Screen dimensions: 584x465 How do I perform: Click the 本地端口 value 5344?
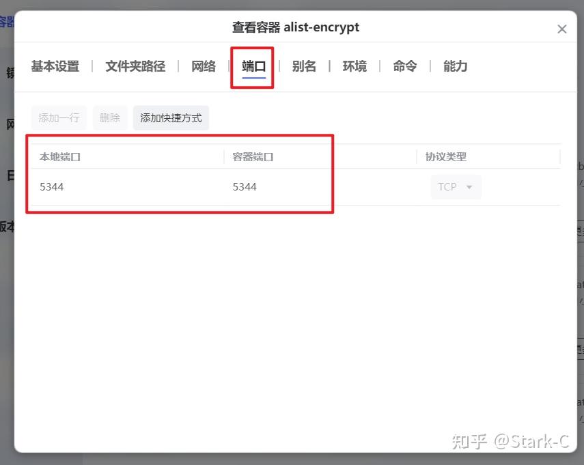point(52,186)
